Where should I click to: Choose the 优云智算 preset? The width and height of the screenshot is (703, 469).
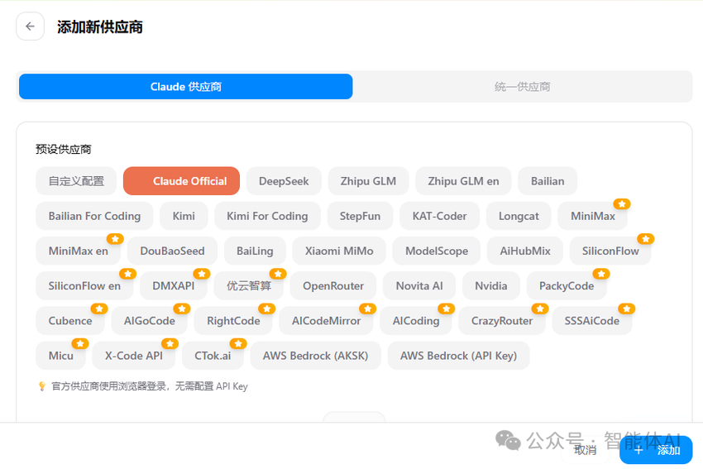click(x=249, y=286)
